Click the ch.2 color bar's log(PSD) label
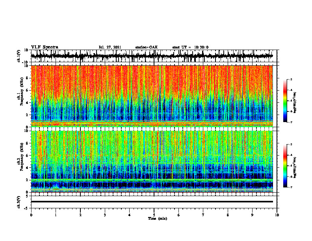This screenshot has width=312, height=241. (295, 167)
